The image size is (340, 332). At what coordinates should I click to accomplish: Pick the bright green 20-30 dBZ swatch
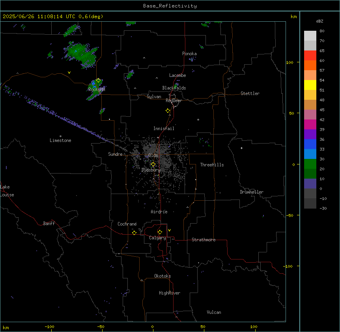310,164
